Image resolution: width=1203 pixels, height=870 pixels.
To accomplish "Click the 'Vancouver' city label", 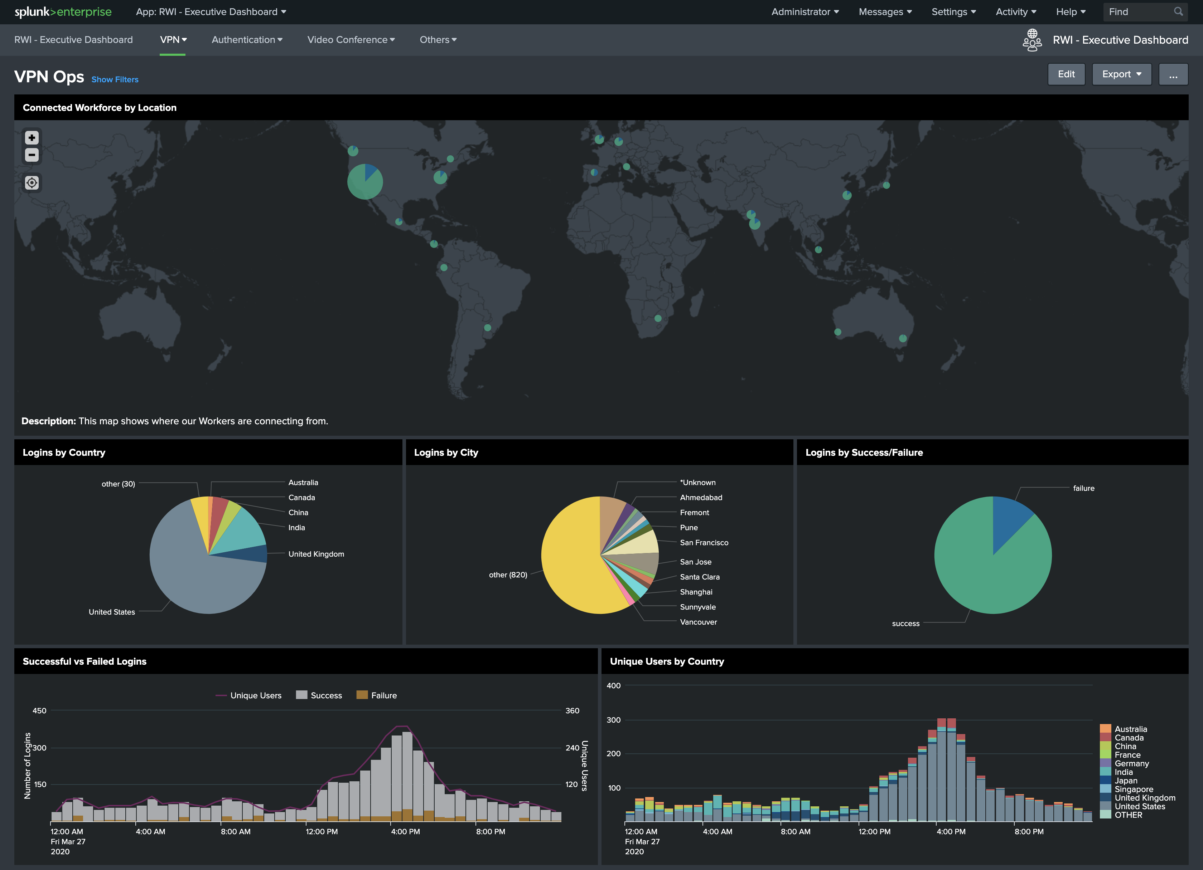I will pos(698,622).
